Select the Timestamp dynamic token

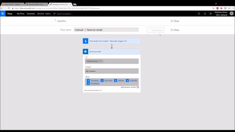click(x=93, y=81)
